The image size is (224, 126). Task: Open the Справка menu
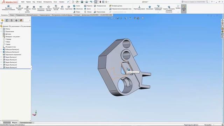(x=62, y=2)
